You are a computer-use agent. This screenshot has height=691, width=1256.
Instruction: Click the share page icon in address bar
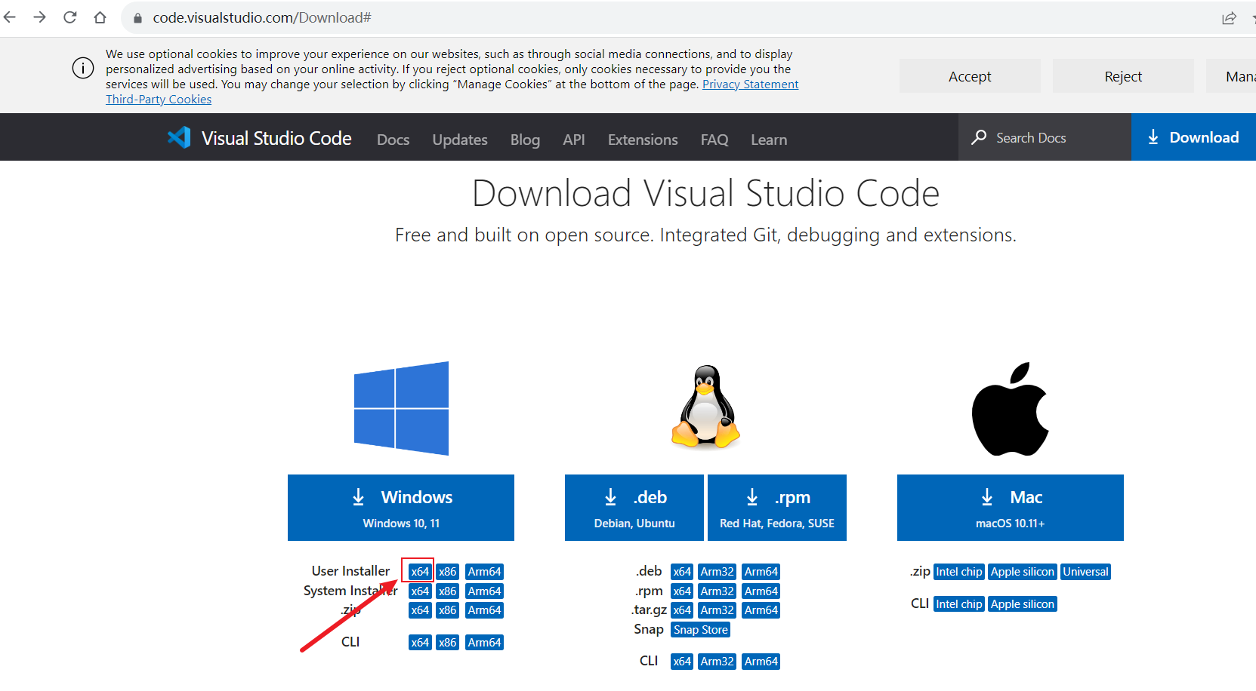[1229, 18]
